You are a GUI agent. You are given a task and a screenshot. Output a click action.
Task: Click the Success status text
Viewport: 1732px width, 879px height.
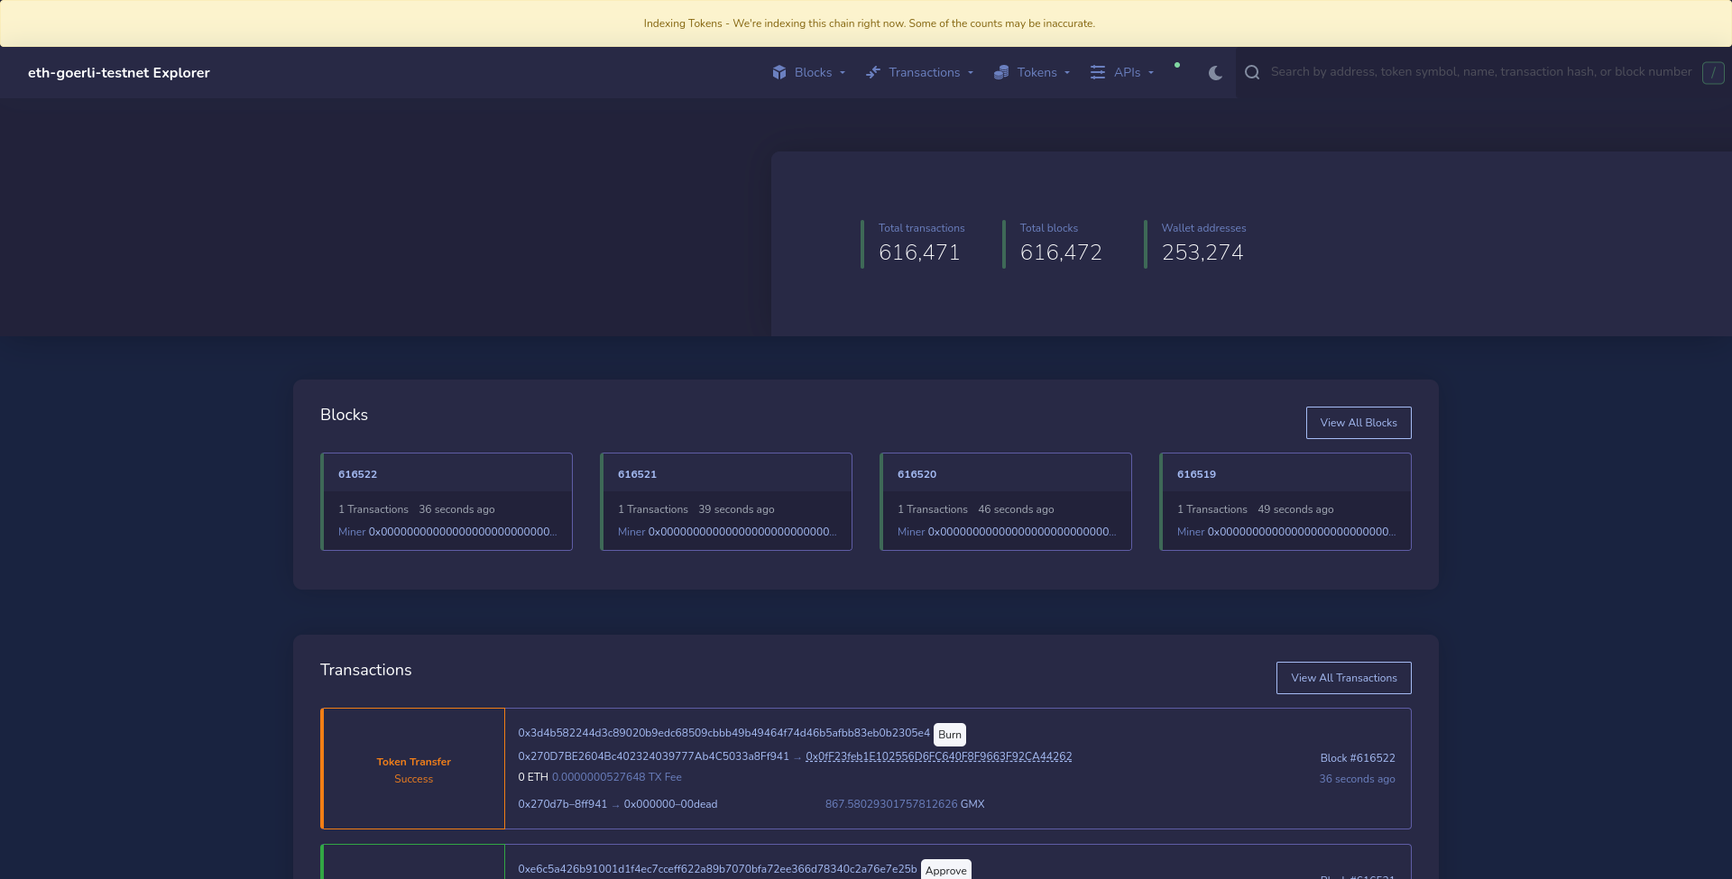(x=413, y=779)
